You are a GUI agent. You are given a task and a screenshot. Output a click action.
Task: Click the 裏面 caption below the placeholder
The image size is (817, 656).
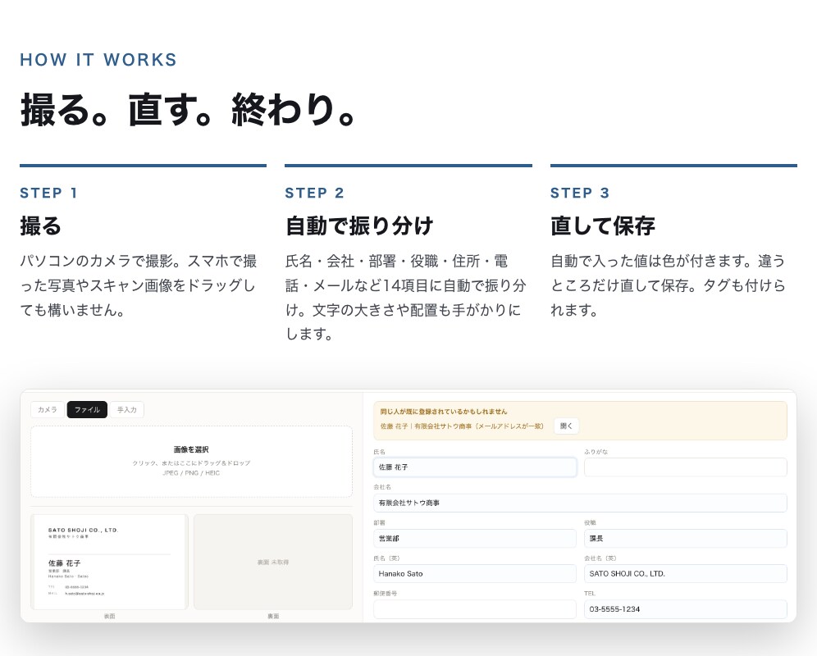(273, 616)
